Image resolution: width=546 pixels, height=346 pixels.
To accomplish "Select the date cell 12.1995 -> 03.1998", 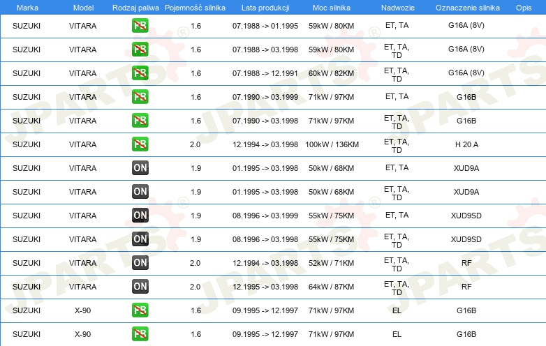I will tap(265, 287).
